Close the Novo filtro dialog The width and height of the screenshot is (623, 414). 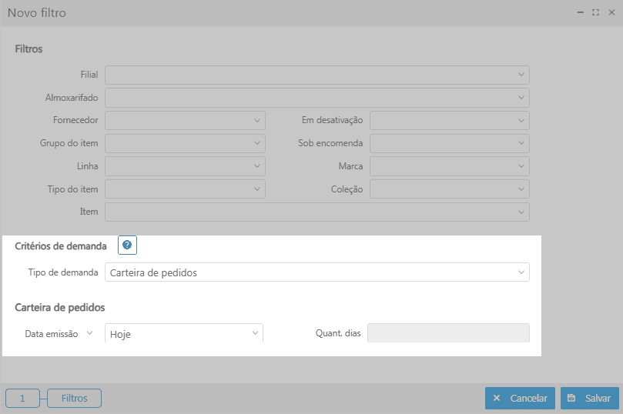611,13
